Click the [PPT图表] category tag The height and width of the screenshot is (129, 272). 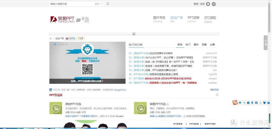(x=139, y=78)
